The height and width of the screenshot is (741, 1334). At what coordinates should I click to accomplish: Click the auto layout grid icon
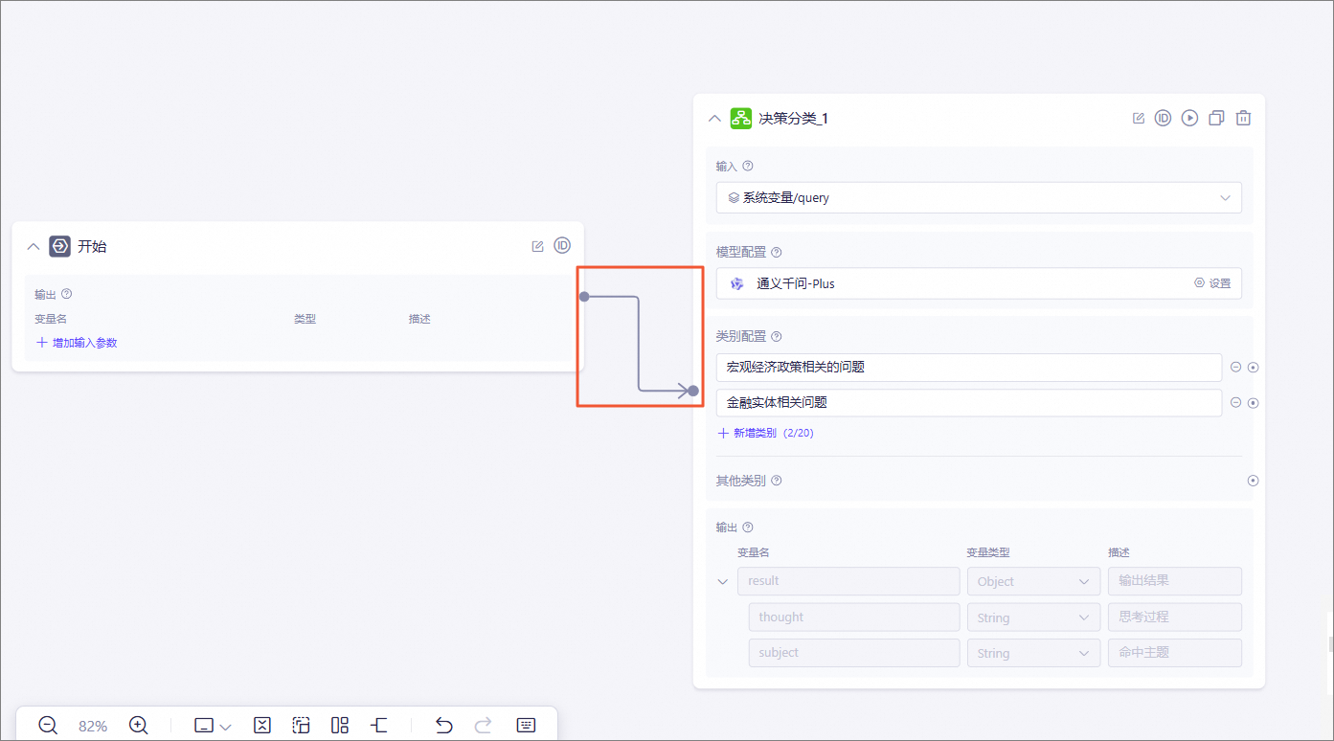pyautogui.click(x=339, y=726)
